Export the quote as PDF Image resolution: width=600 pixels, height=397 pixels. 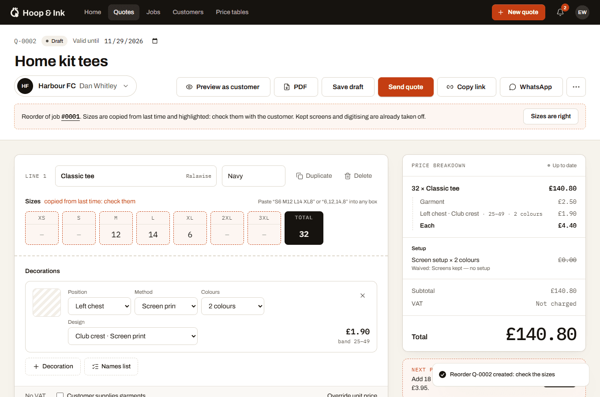(296, 87)
